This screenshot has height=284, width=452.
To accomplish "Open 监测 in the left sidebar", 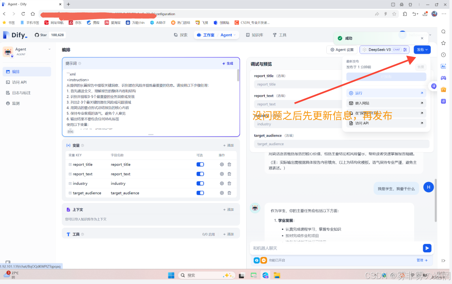I will (27, 103).
